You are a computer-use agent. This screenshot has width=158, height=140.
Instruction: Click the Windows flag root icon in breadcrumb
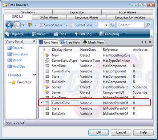(x=30, y=25)
